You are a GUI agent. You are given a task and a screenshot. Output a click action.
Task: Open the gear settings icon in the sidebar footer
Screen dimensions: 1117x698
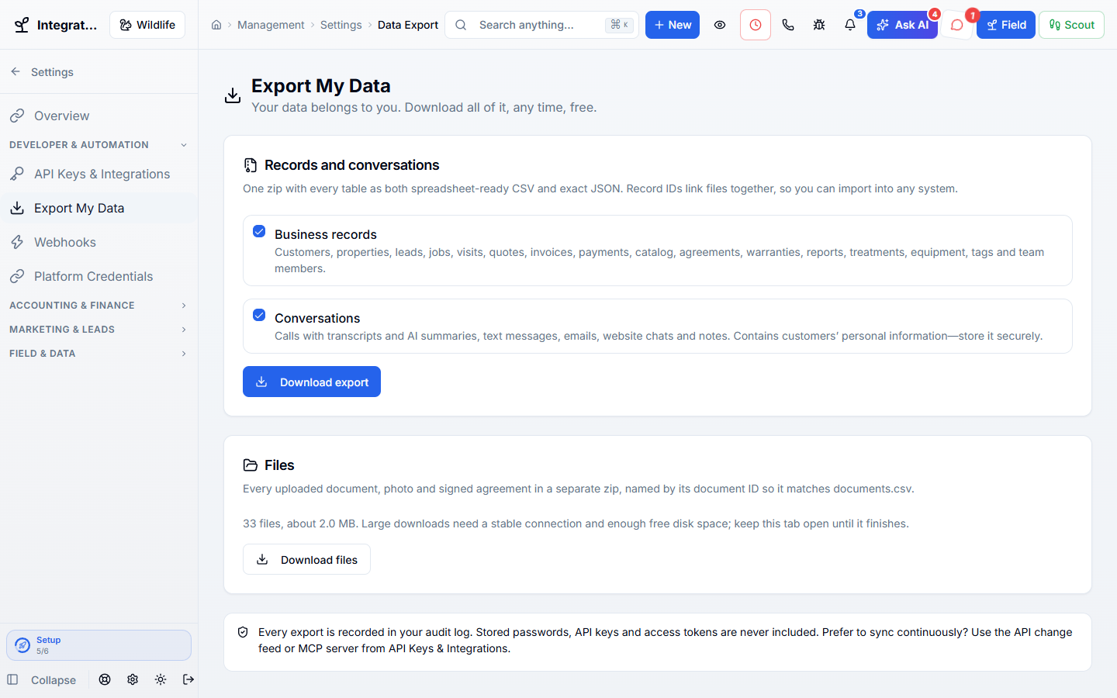click(x=133, y=679)
